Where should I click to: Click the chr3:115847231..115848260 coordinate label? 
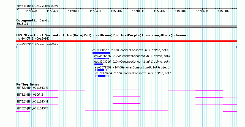click(x=37, y=6)
